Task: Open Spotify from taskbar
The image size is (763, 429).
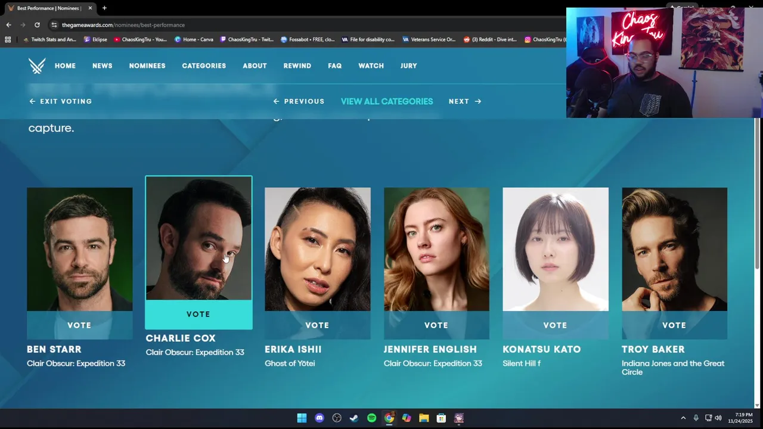Action: (x=371, y=418)
